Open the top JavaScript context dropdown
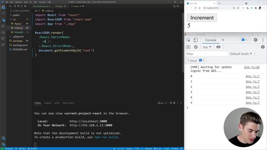This screenshot has width=267, height=150. click(x=207, y=47)
